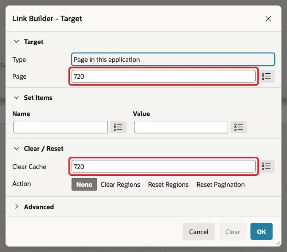
Task: Open the Set Items Value list icon
Action: tap(238, 127)
